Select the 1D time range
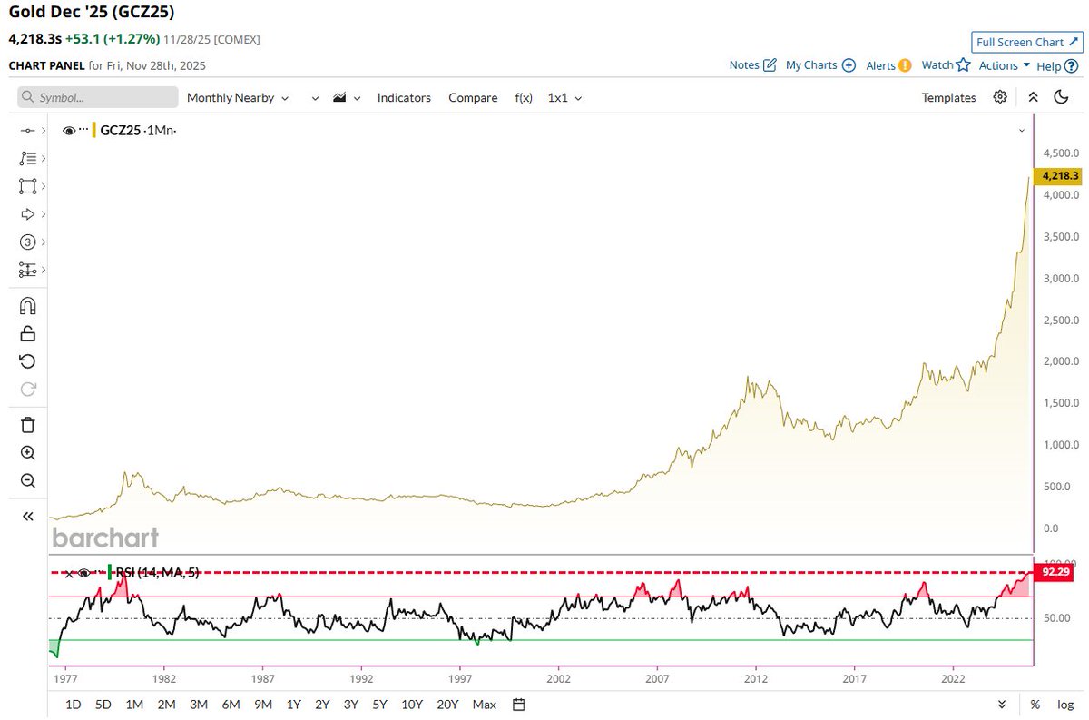The image size is (1089, 720). click(x=74, y=705)
